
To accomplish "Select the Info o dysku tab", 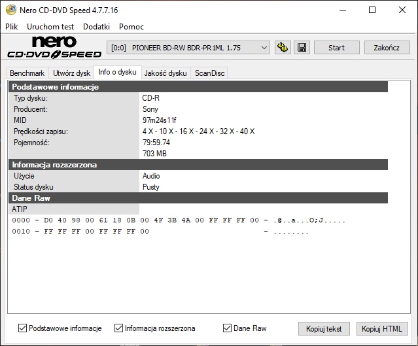I will point(118,72).
